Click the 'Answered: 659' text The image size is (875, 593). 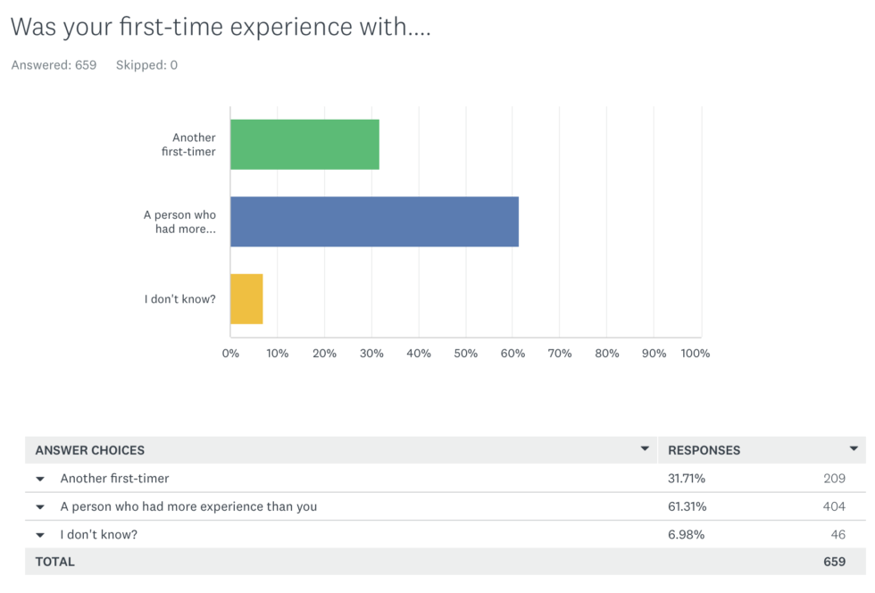tap(54, 65)
